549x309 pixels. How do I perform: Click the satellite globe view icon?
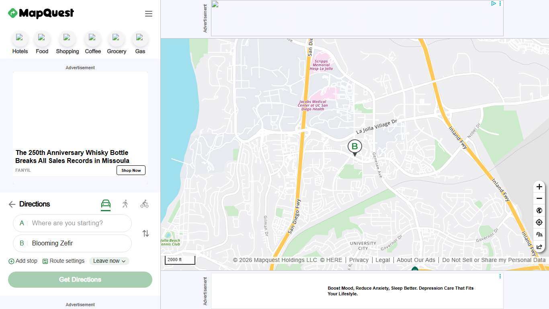tap(539, 210)
